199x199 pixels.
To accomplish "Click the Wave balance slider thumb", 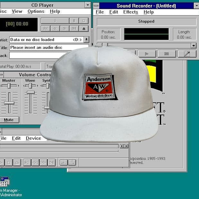I will click(30, 86).
